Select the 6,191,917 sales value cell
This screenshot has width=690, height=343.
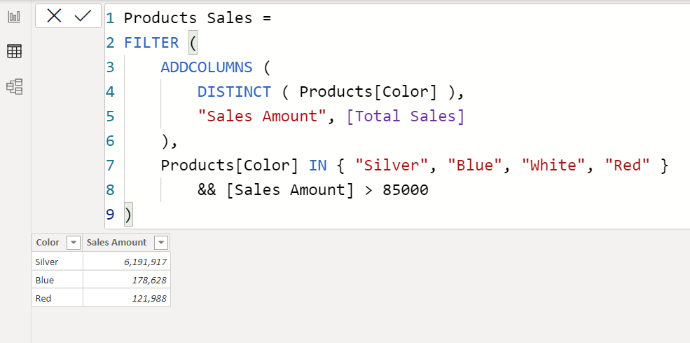click(x=126, y=262)
